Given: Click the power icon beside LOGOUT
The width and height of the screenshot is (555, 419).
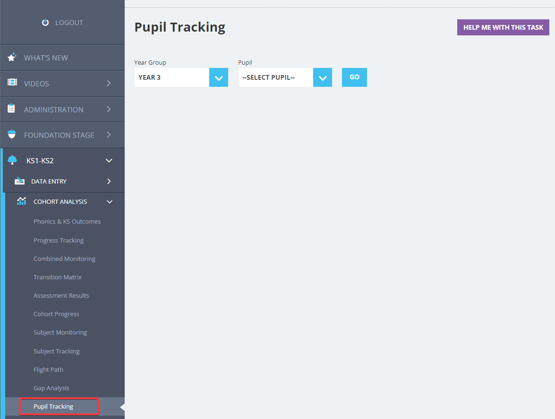Looking at the screenshot, I should point(44,22).
